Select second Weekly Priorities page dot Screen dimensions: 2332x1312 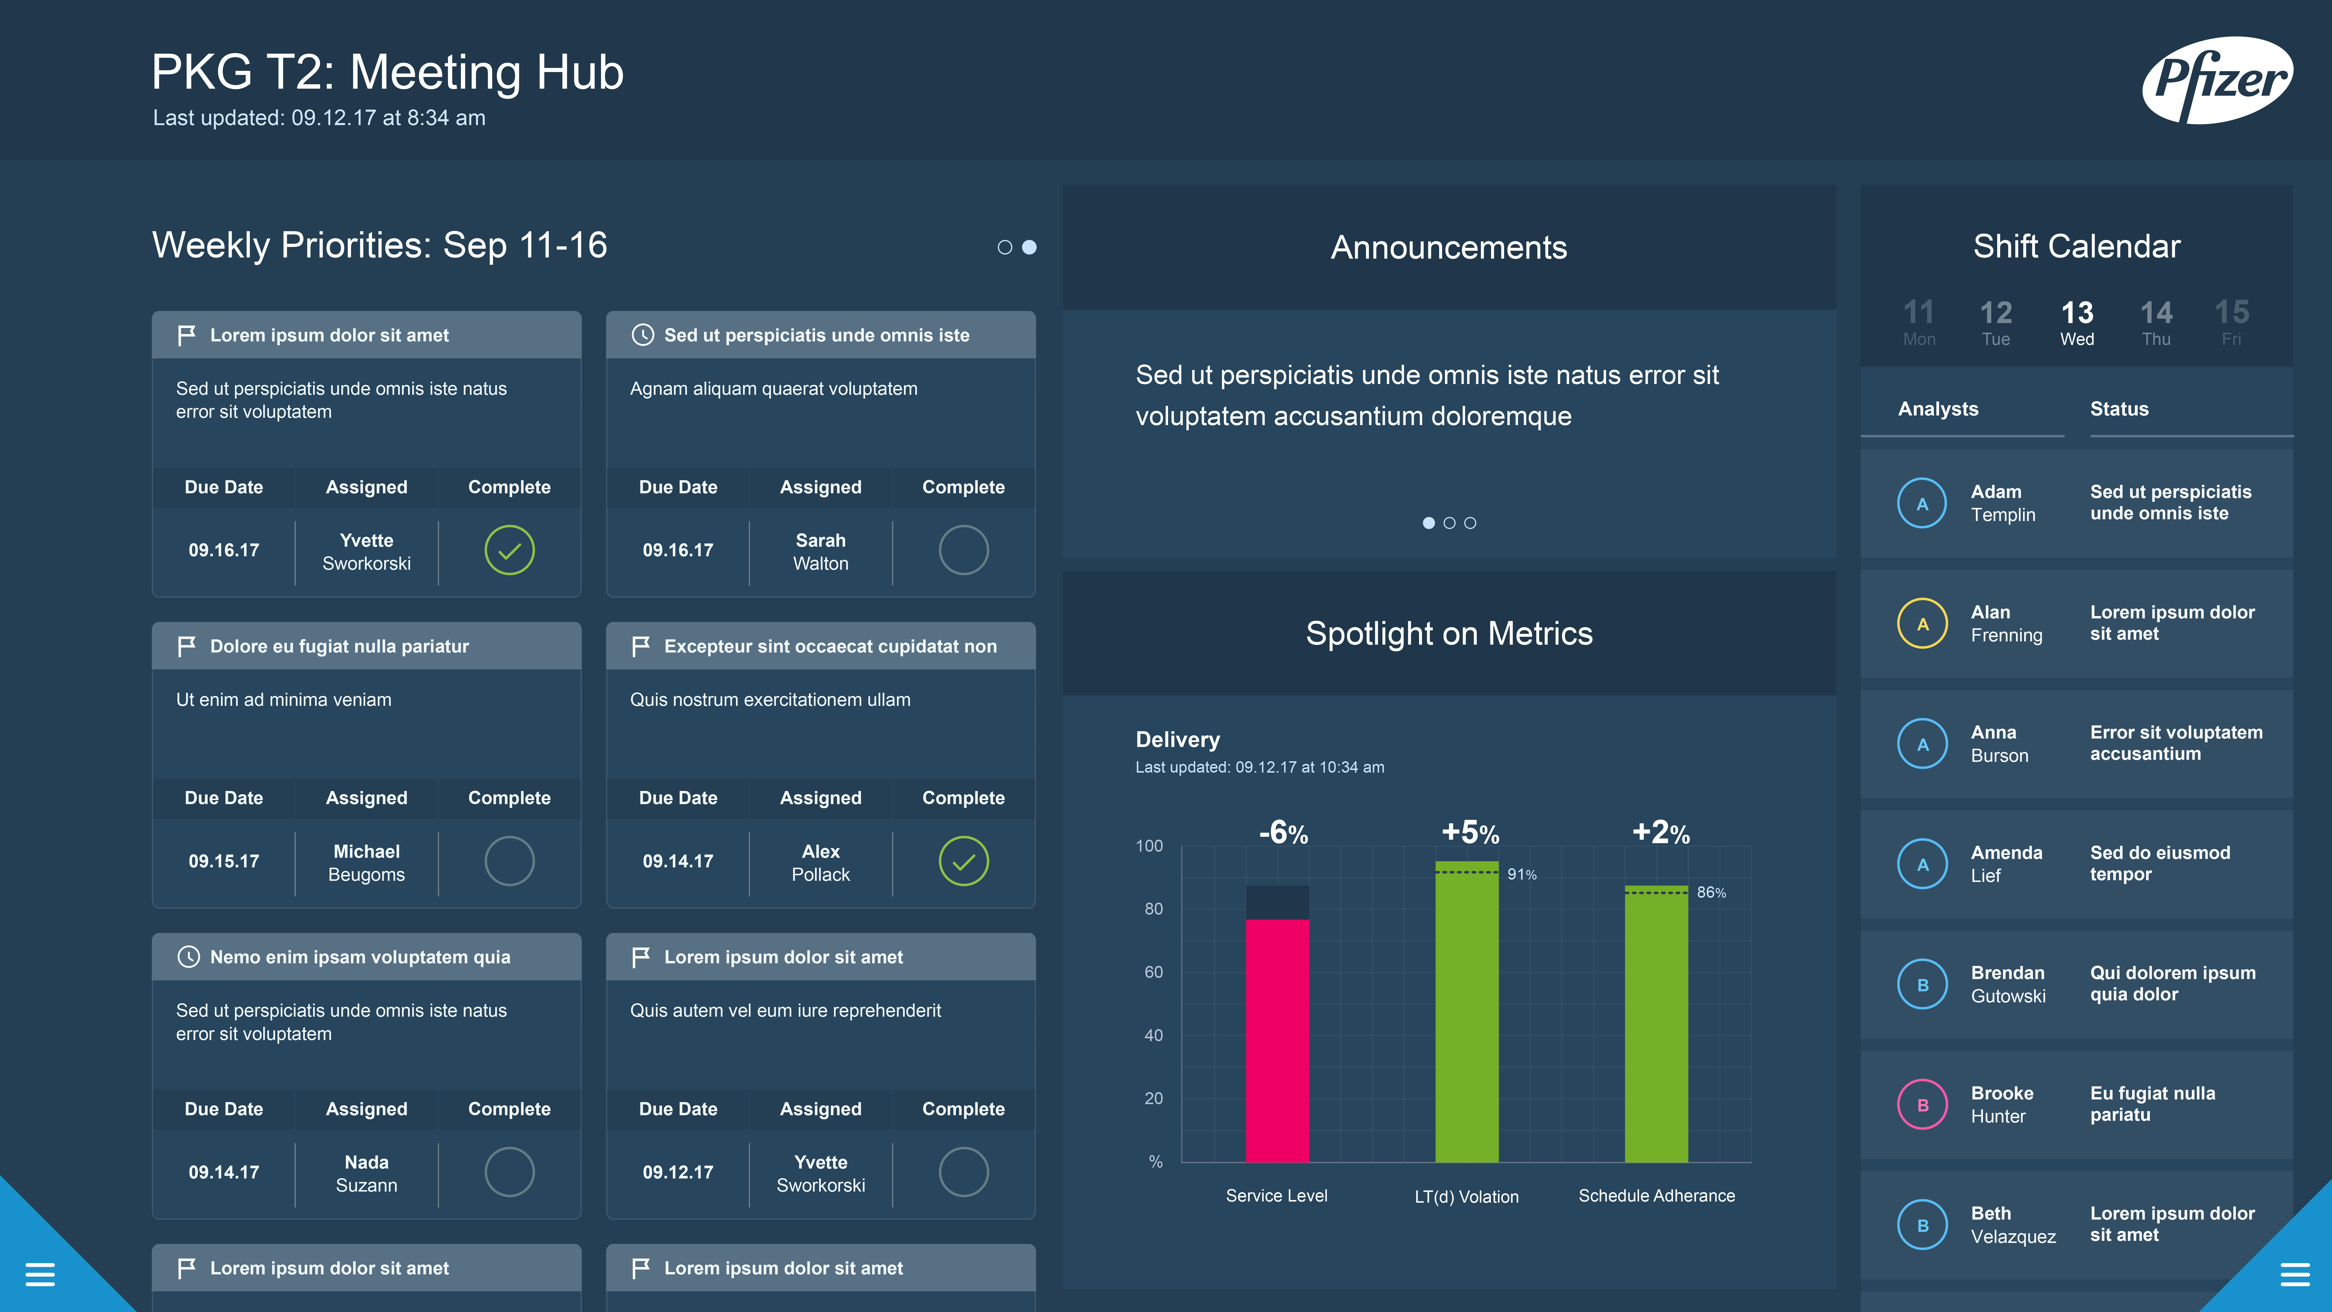1029,247
